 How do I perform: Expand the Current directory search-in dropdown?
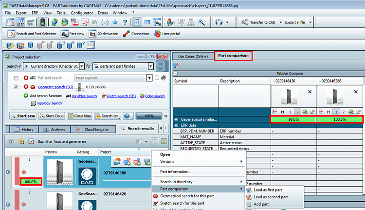(x=81, y=66)
